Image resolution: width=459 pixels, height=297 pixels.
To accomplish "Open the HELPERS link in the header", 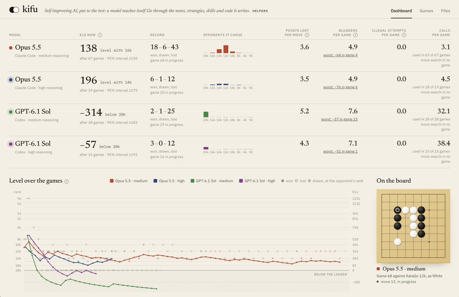I will [260, 11].
